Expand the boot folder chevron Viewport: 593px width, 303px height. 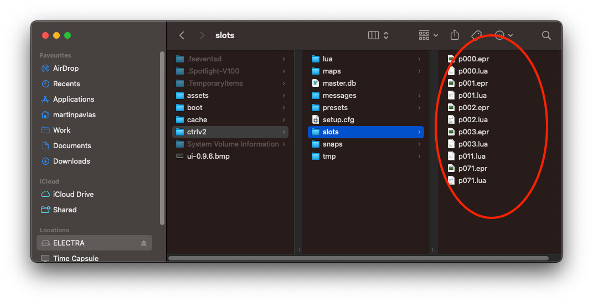[x=283, y=108]
